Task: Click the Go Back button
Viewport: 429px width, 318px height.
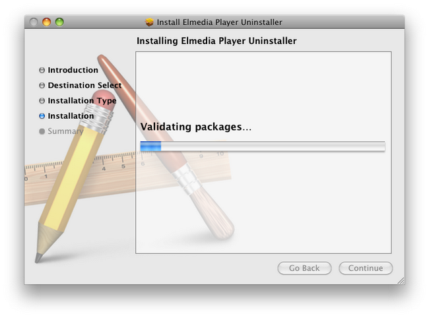Action: [x=304, y=269]
